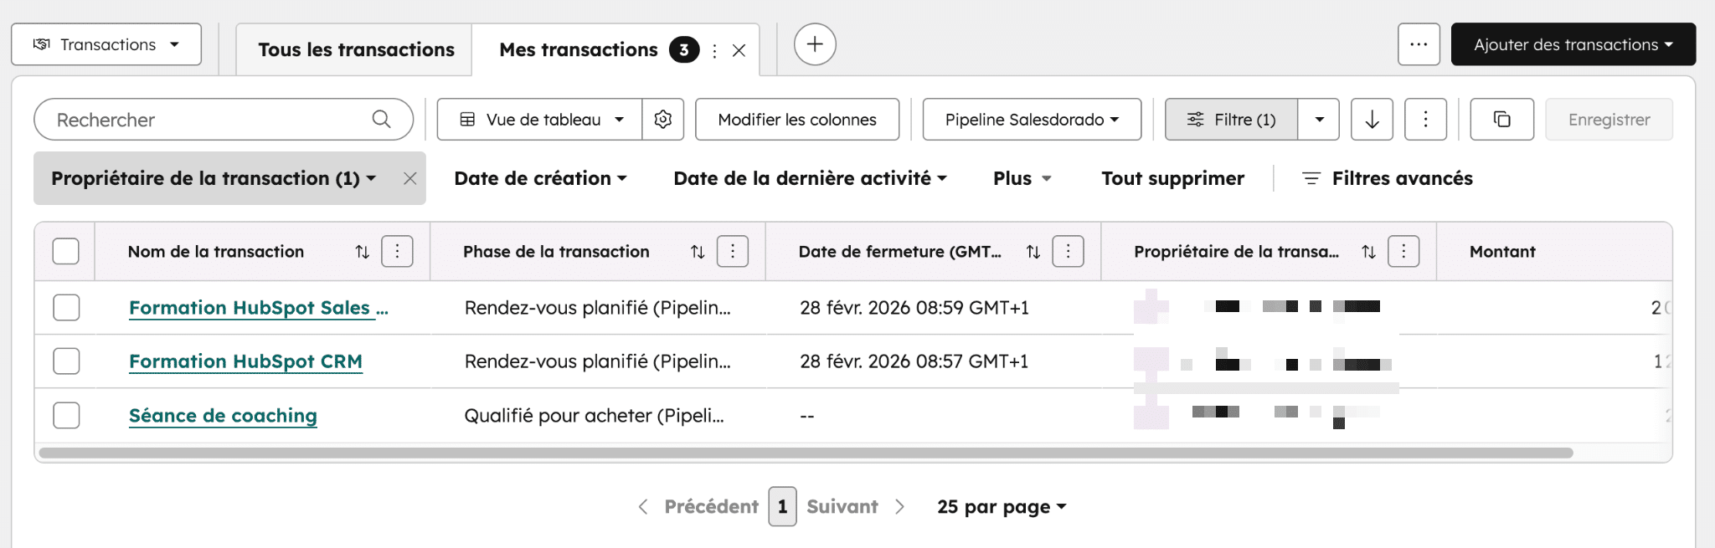The width and height of the screenshot is (1715, 548).
Task: Sort by Nom de la transaction column
Action: (x=362, y=252)
